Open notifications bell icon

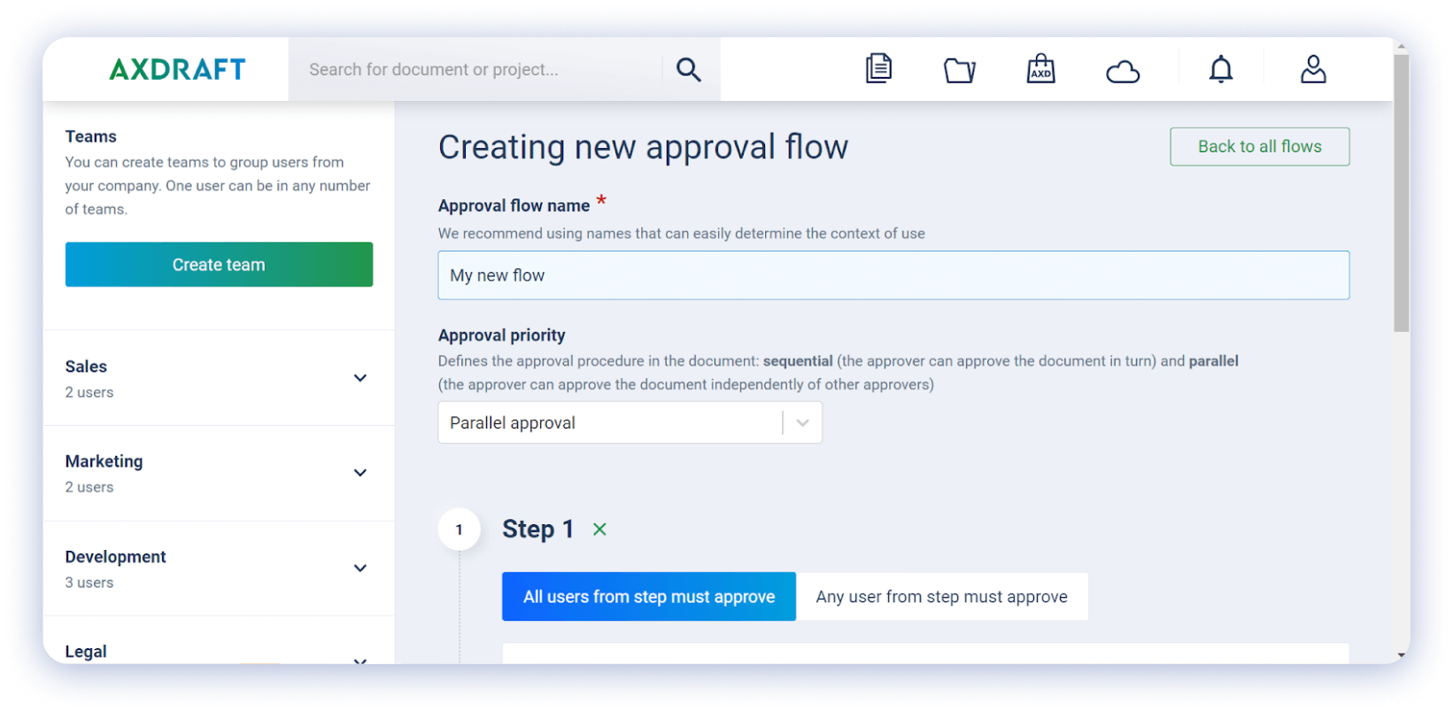click(1221, 69)
